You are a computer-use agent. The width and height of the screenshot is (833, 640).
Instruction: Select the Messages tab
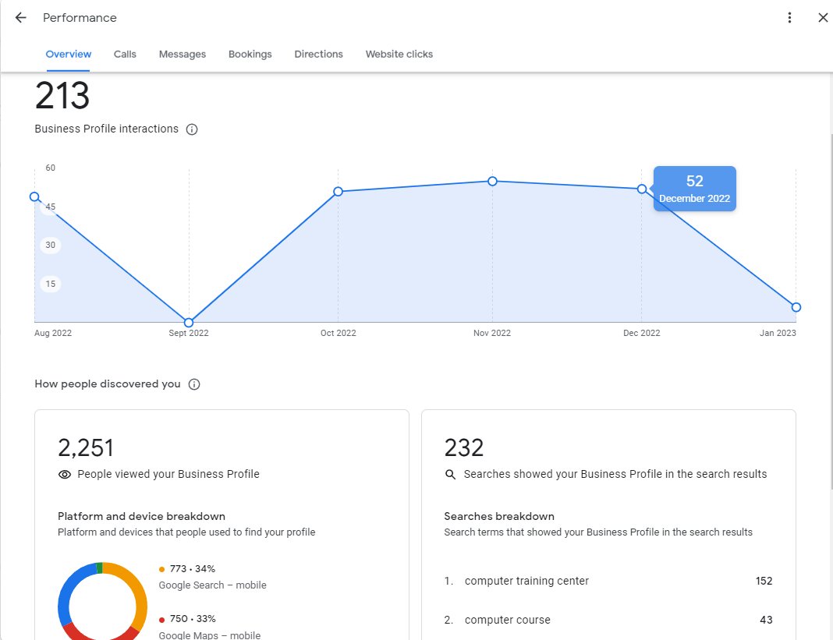click(182, 54)
